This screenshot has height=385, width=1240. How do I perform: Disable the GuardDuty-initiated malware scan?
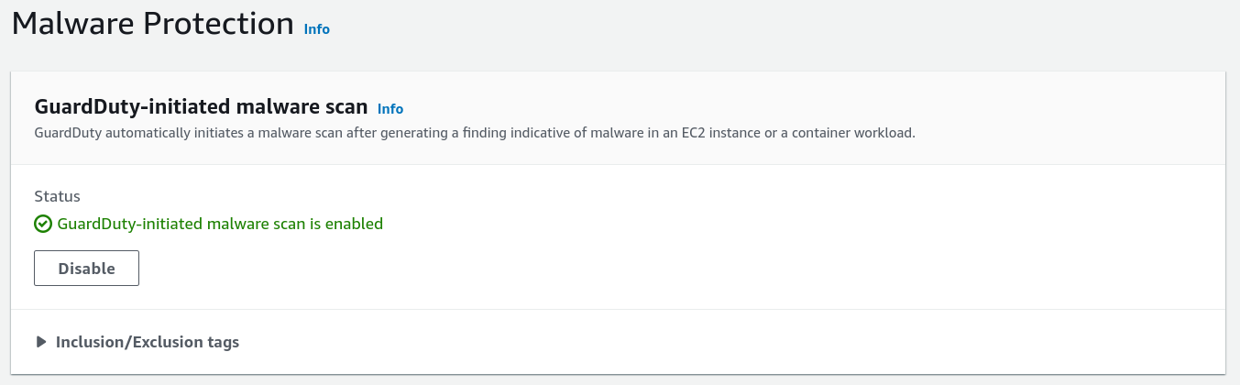pyautogui.click(x=86, y=269)
